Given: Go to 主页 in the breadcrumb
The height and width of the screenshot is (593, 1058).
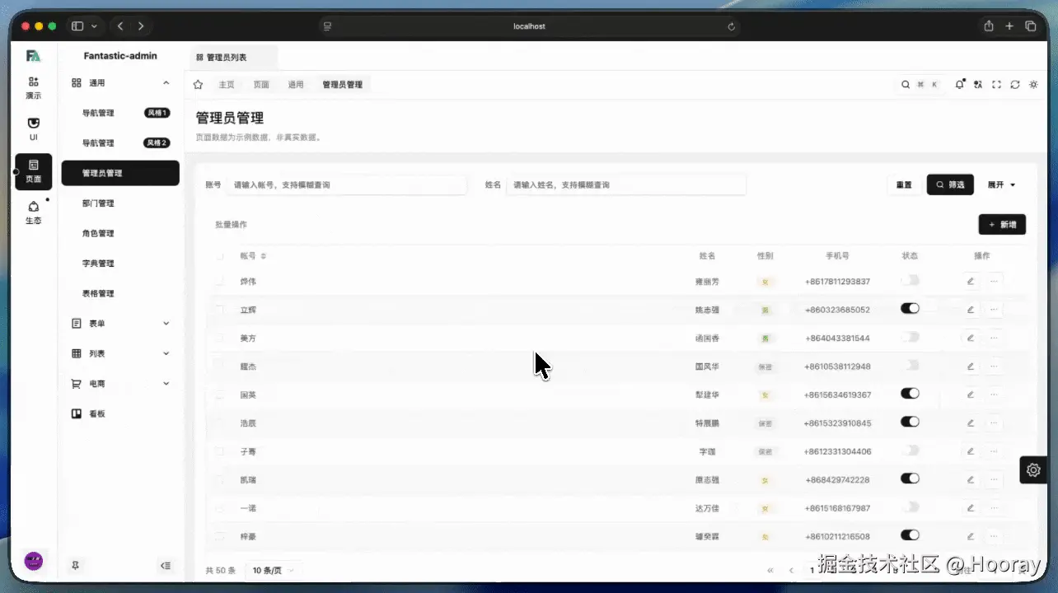Looking at the screenshot, I should point(227,85).
